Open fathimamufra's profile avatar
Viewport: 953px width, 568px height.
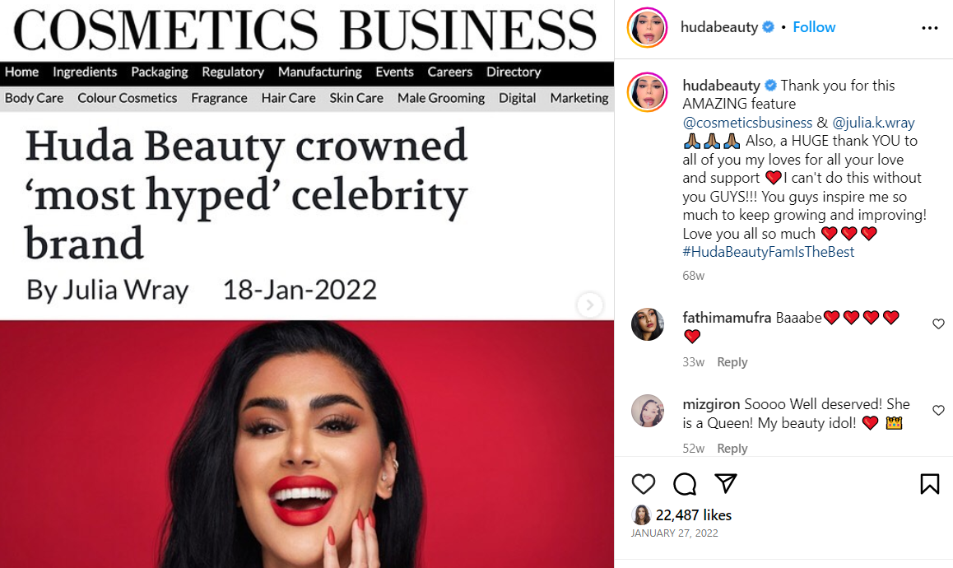tap(648, 324)
